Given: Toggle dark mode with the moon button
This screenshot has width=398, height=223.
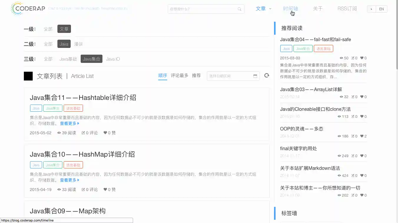Looking at the screenshot, I should (x=372, y=9).
